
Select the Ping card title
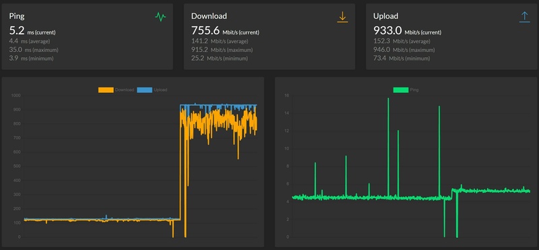pyautogui.click(x=16, y=16)
